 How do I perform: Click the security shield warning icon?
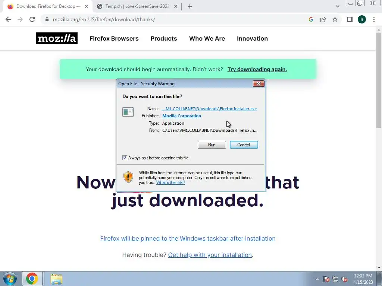[x=128, y=177]
